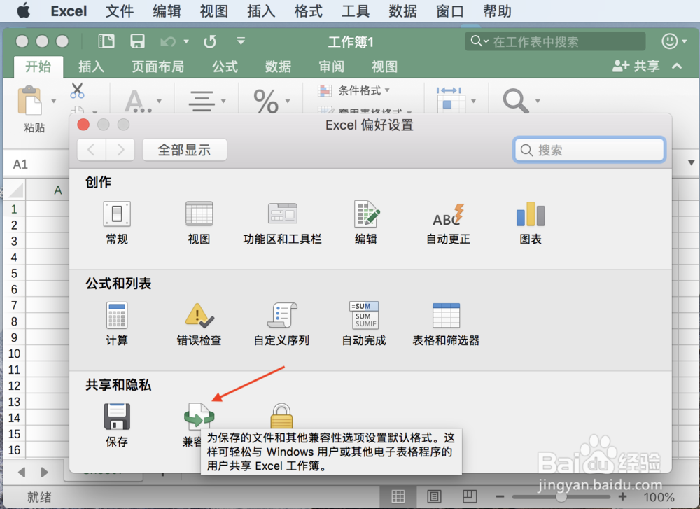This screenshot has width=700, height=509.
Task: Open 表格和筛选器 preferences
Action: tap(446, 323)
